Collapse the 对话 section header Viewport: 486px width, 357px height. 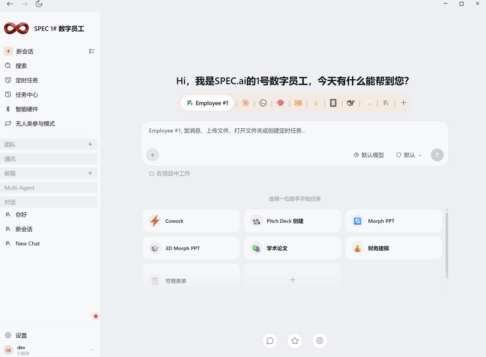pyautogui.click(x=49, y=202)
